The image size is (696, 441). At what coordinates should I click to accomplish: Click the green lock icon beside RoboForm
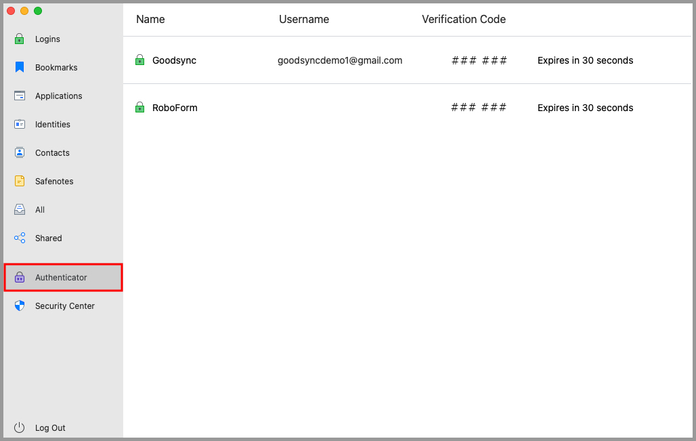[x=140, y=108]
